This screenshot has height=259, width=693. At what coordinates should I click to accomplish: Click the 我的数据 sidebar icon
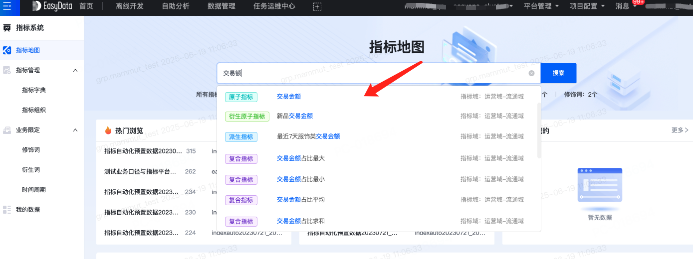tap(7, 210)
